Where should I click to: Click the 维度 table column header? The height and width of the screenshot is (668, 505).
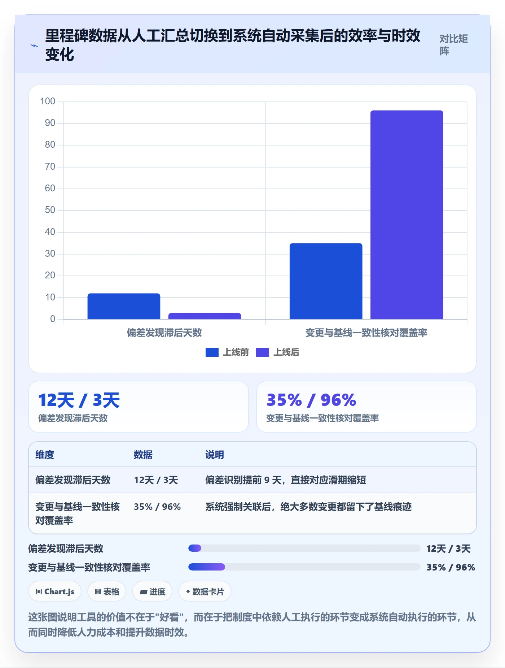[x=45, y=455]
